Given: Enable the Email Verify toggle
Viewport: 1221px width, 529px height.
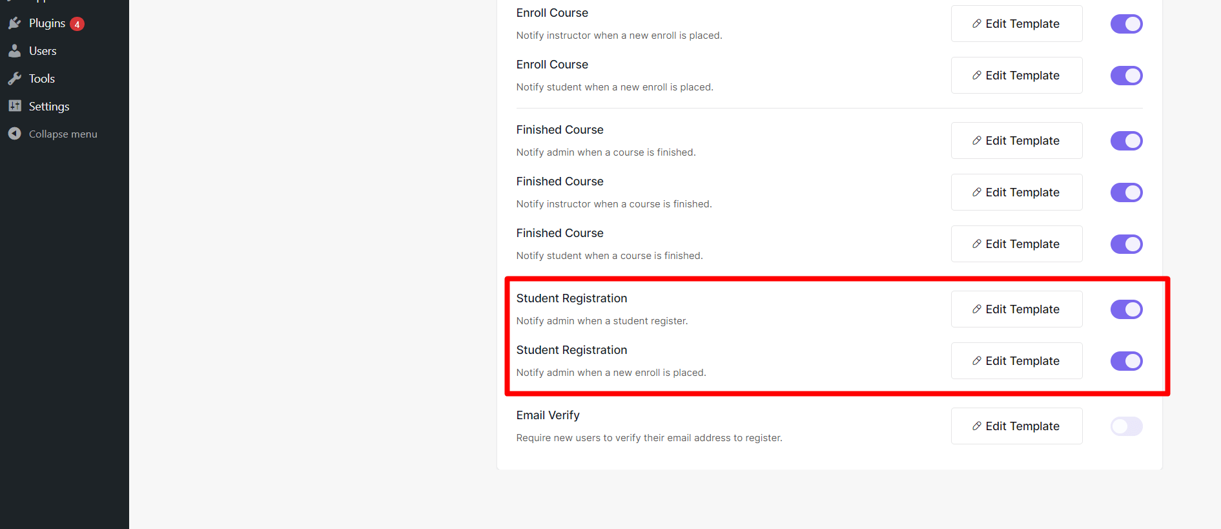Looking at the screenshot, I should click(x=1126, y=426).
